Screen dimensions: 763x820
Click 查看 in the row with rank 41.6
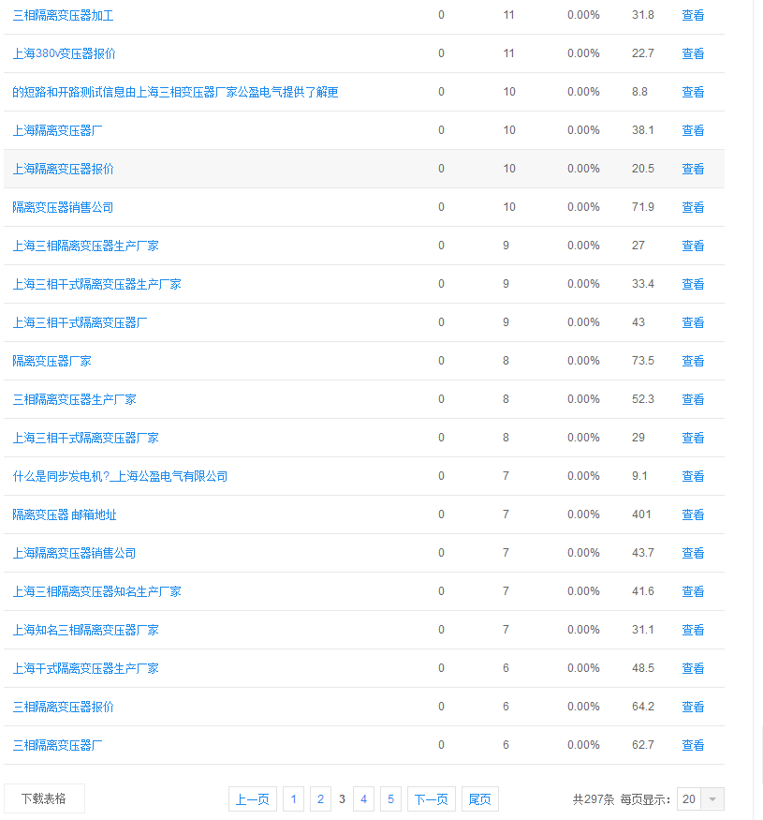point(693,592)
